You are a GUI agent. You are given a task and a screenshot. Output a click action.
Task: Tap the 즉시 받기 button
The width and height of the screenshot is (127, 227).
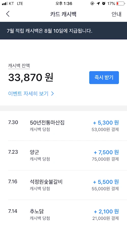click(x=104, y=77)
